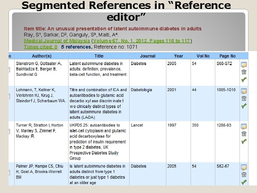Select the Author(s) column header
The height and width of the screenshot is (193, 257).
click(x=41, y=56)
